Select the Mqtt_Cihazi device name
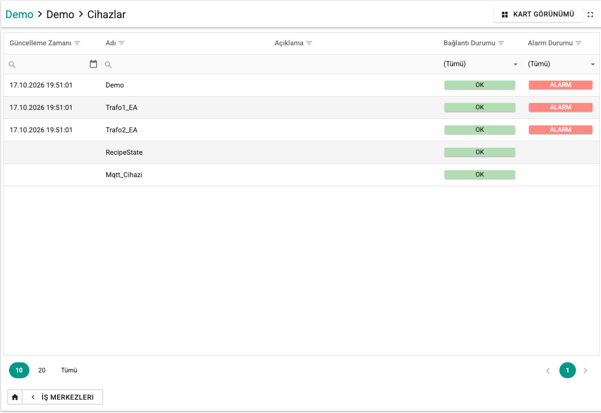 point(124,174)
